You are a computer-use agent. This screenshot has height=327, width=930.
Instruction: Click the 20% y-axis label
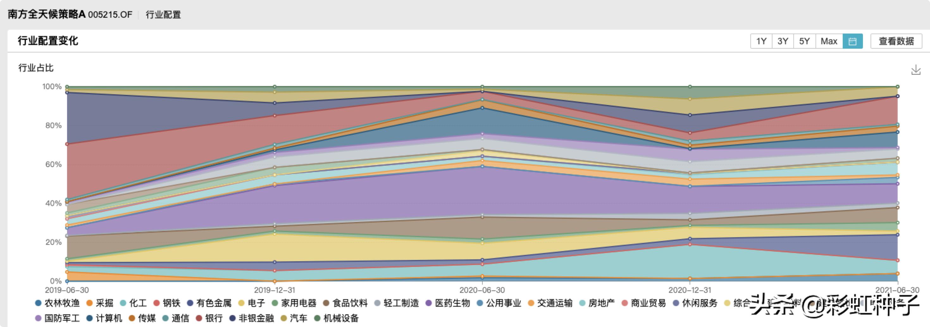(53, 242)
